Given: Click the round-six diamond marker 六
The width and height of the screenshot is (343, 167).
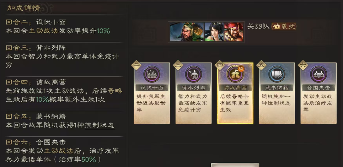Looking at the screenshot, I should (303, 65).
